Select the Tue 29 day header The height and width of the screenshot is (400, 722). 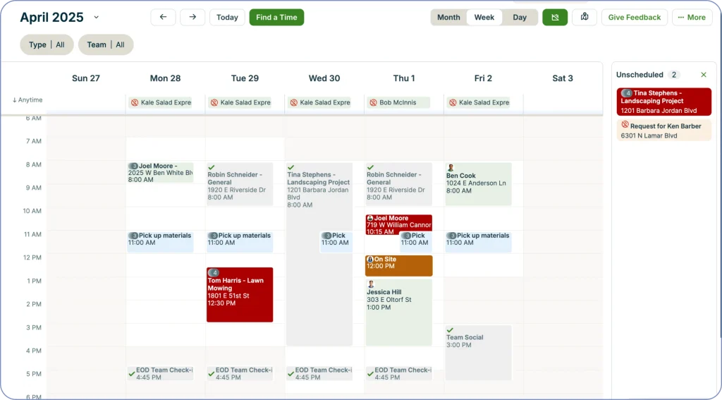245,78
